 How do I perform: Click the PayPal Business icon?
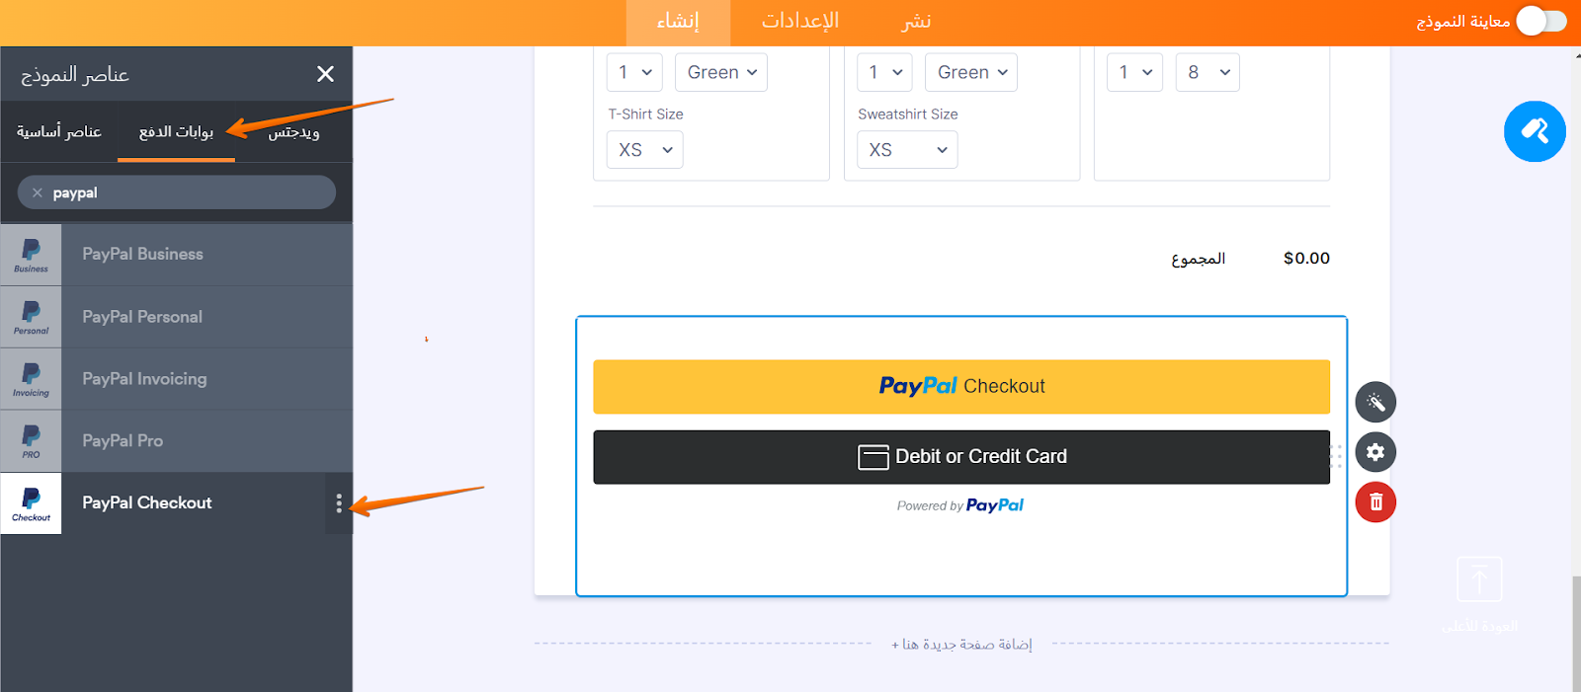[x=31, y=255]
